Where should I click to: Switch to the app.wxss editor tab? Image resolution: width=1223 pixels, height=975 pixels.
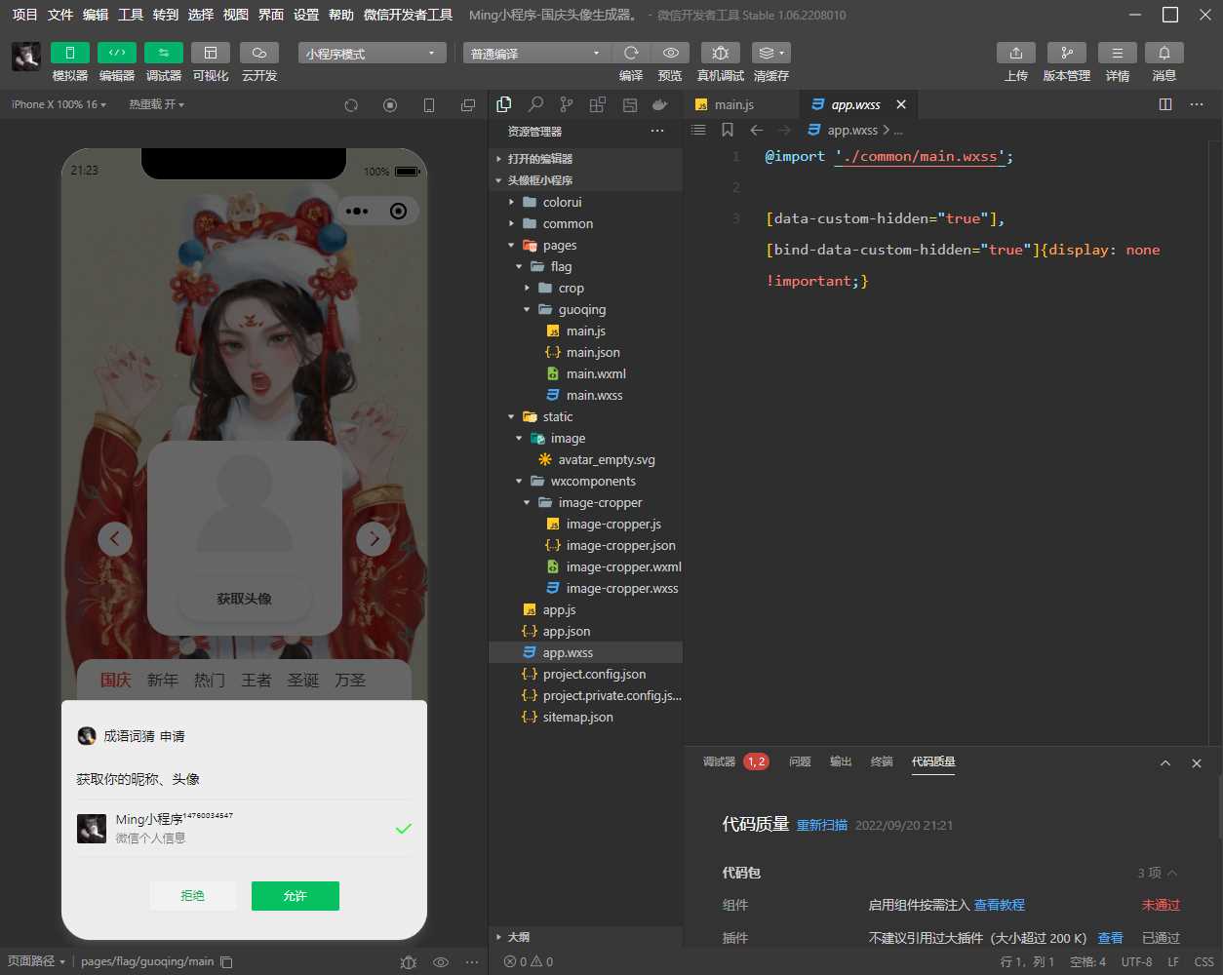pyautogui.click(x=856, y=104)
